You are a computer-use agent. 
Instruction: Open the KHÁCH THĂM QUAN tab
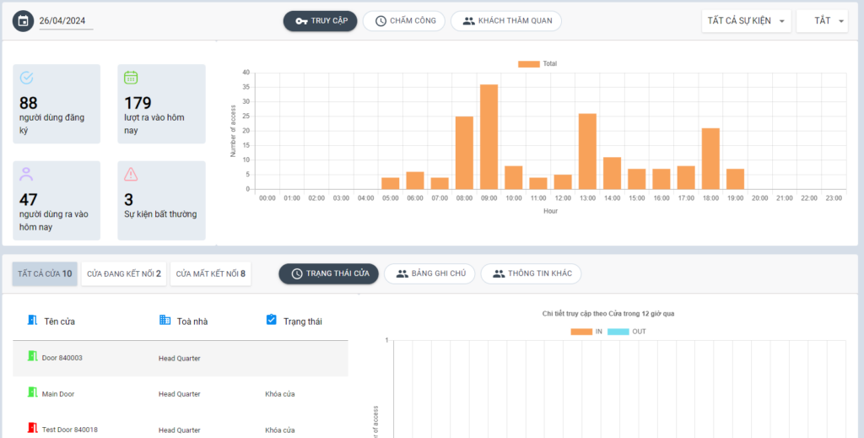tap(505, 21)
